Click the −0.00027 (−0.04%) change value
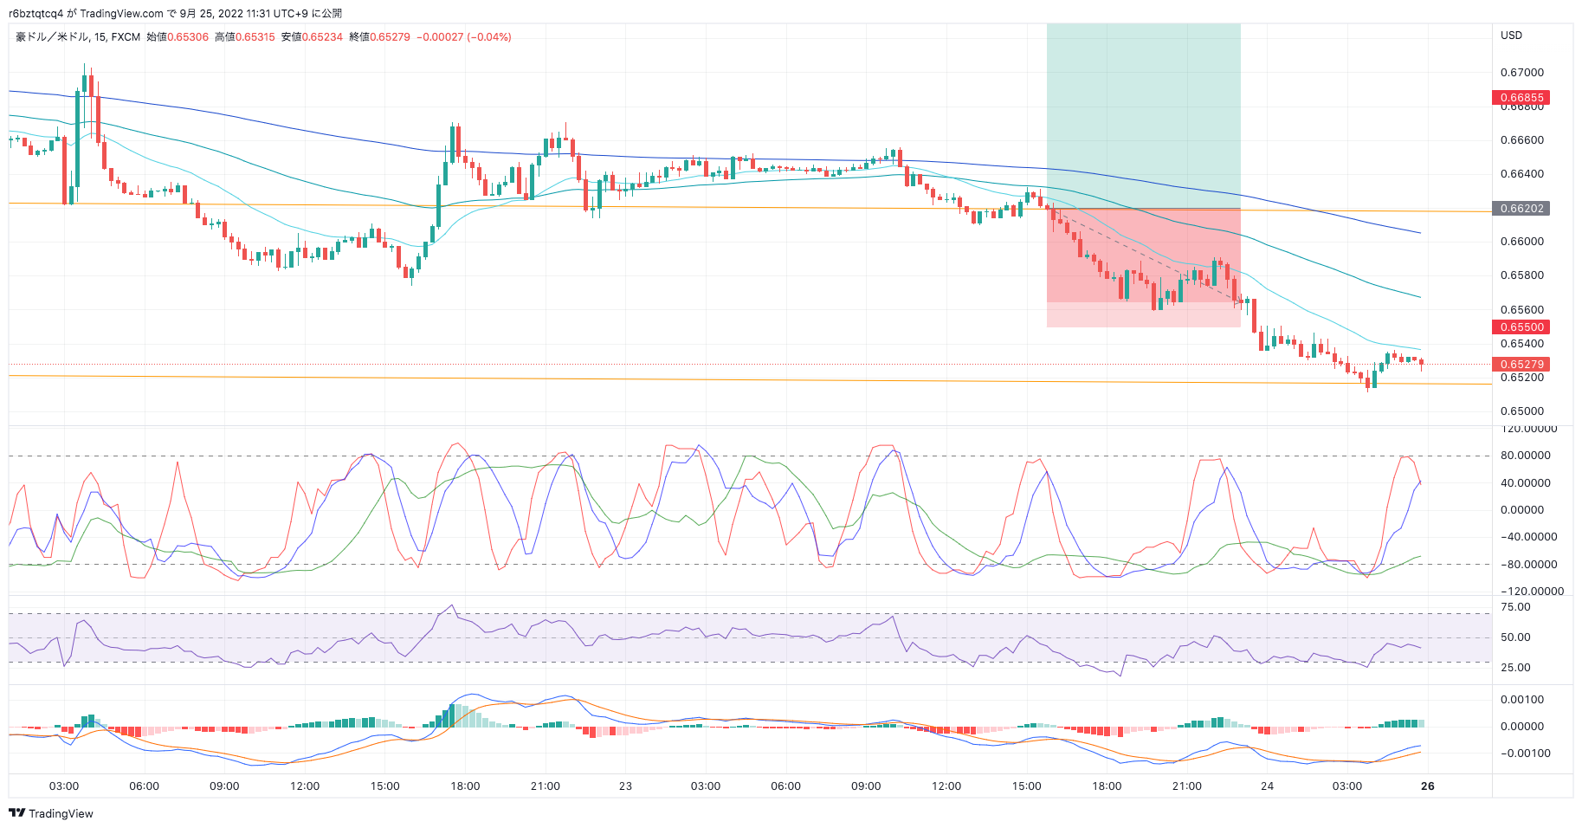1582x828 pixels. point(464,37)
